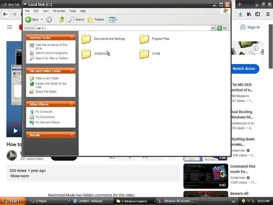
Task: Click the YouTube Sign in button
Action: 250,27
